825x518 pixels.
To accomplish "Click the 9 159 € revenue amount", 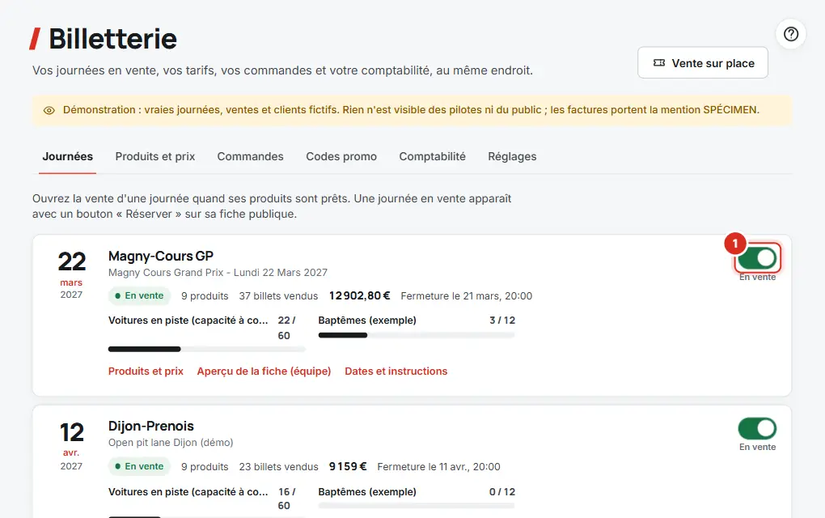I will (x=348, y=466).
